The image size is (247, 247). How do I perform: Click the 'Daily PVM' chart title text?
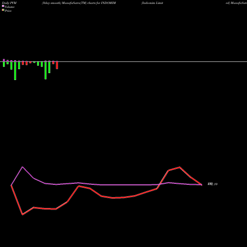tap(9, 3)
